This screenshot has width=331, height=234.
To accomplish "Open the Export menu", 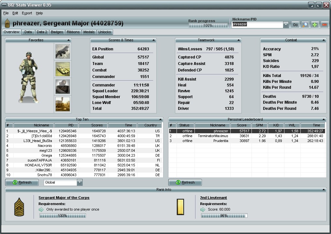I will 27,13.
